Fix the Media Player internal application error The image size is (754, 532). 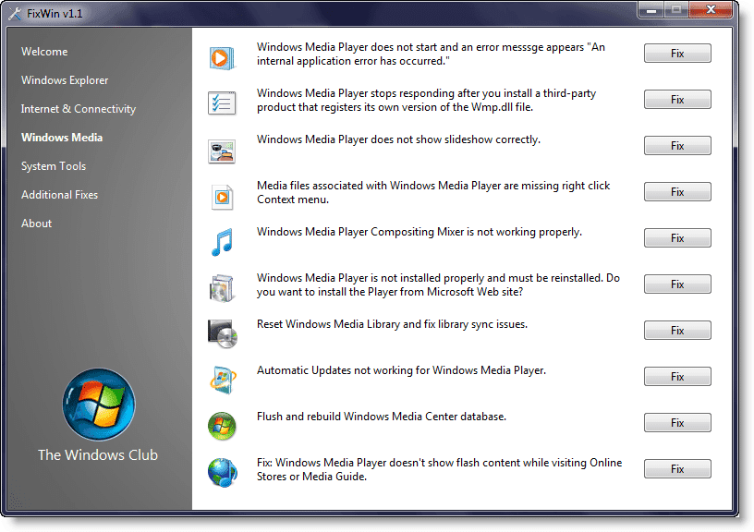point(677,54)
